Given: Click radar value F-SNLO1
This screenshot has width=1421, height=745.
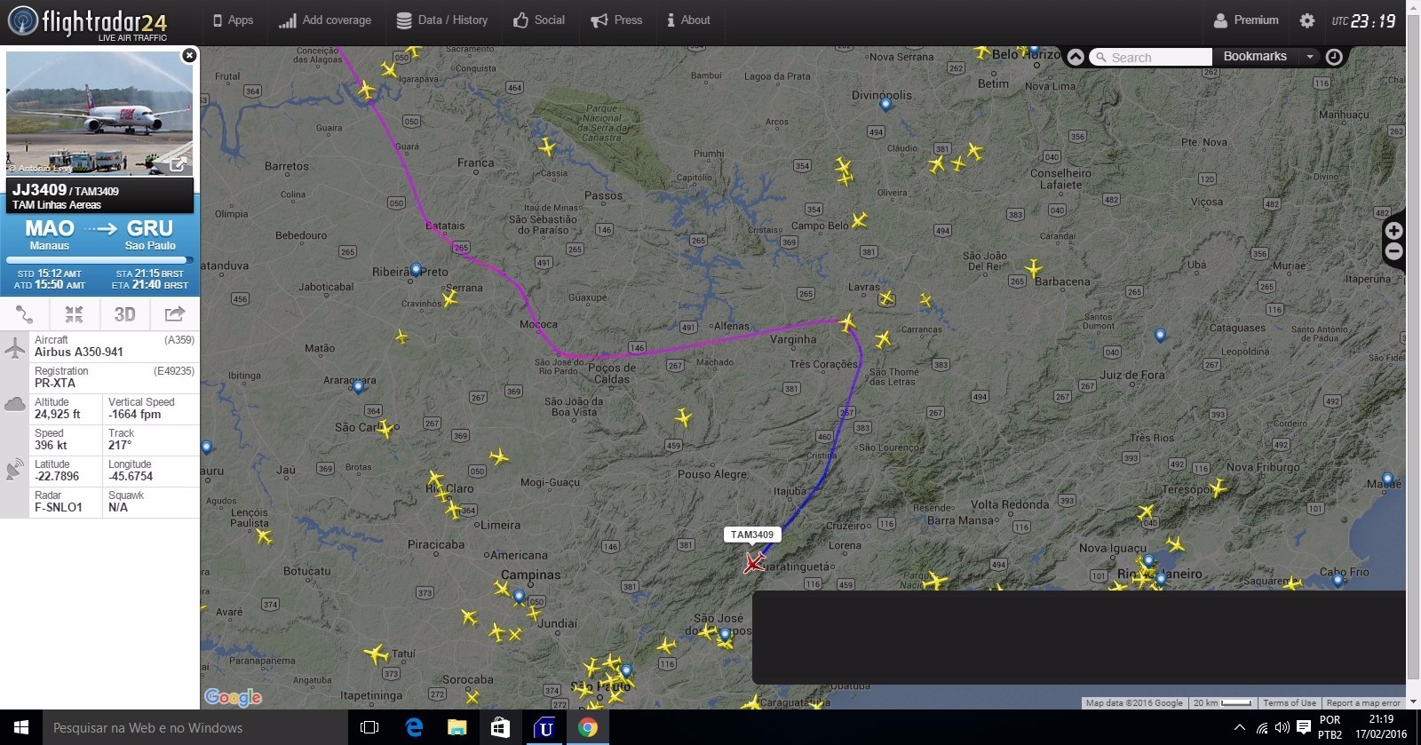Looking at the screenshot, I should [x=59, y=507].
